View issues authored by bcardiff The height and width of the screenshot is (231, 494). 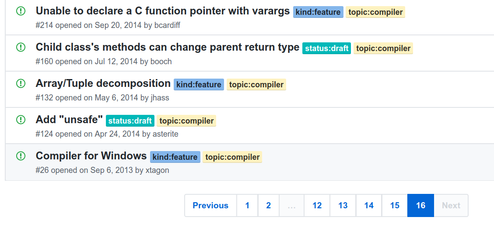pyautogui.click(x=167, y=25)
